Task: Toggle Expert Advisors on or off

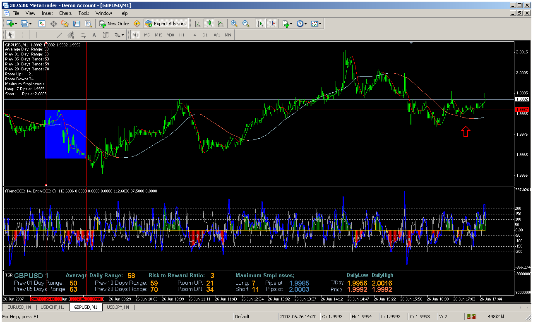Action: [x=166, y=24]
